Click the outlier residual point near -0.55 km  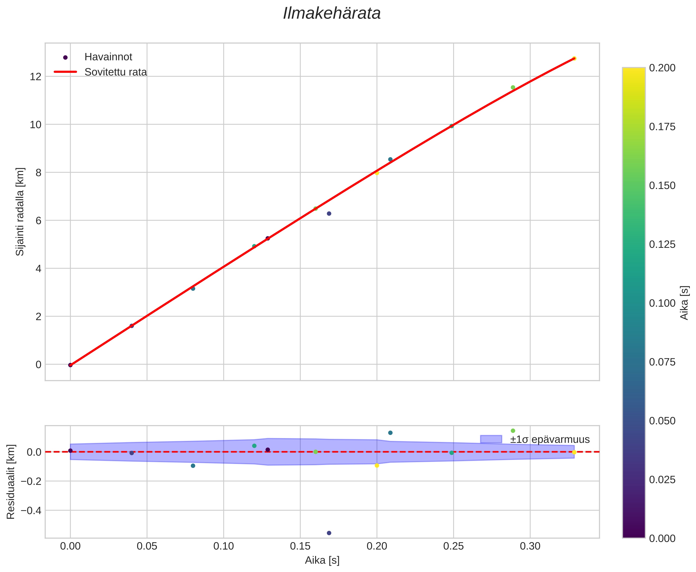click(x=329, y=533)
